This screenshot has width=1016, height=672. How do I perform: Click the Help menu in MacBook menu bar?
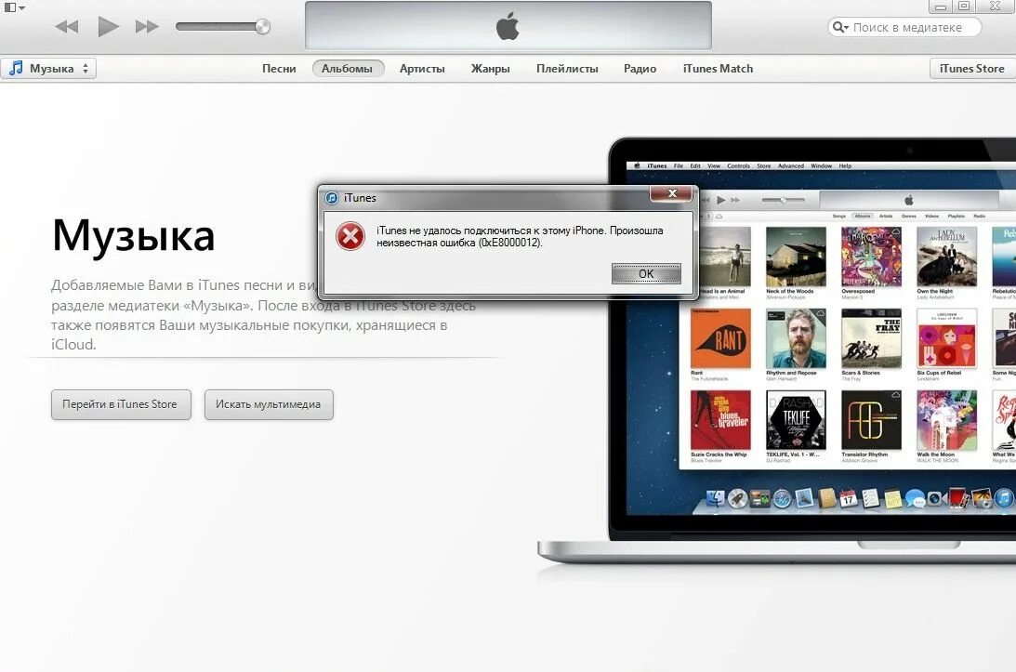[x=845, y=165]
